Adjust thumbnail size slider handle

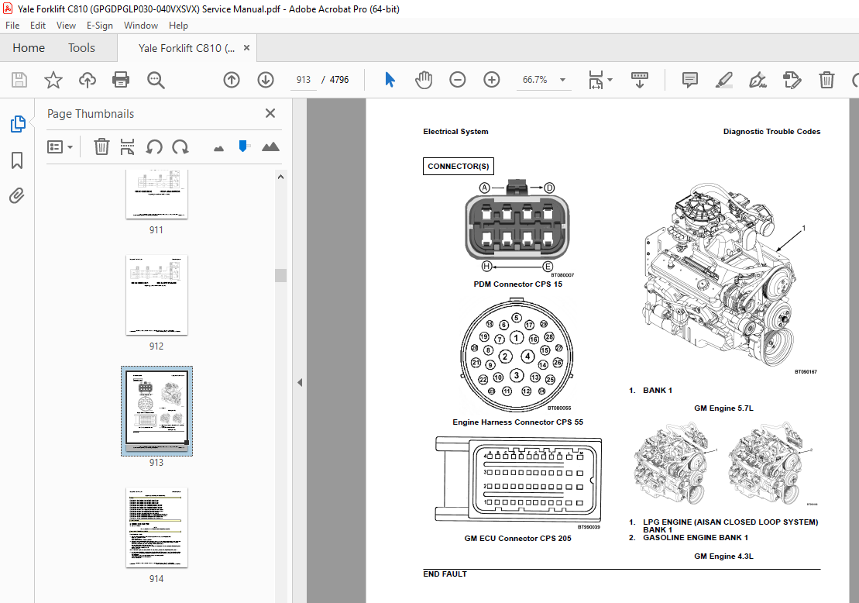(243, 146)
